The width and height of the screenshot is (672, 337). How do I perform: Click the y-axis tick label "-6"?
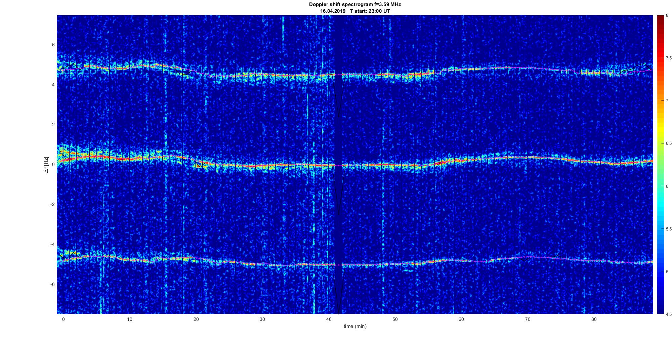click(52, 284)
